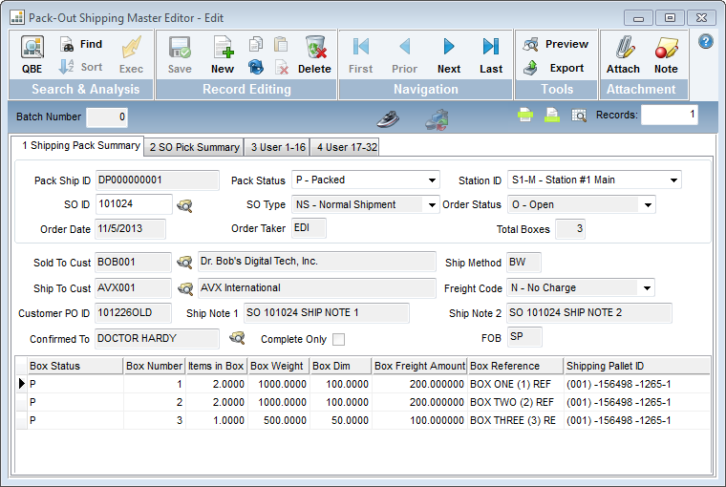The width and height of the screenshot is (726, 487).
Task: Click the SO ID input field
Action: point(134,204)
